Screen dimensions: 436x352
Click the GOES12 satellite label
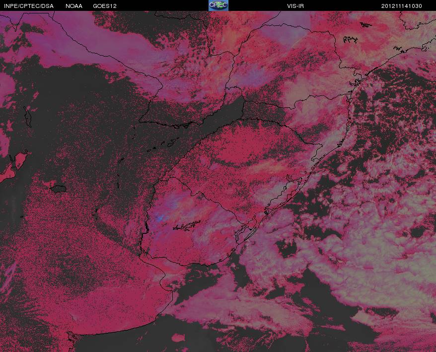[105, 6]
